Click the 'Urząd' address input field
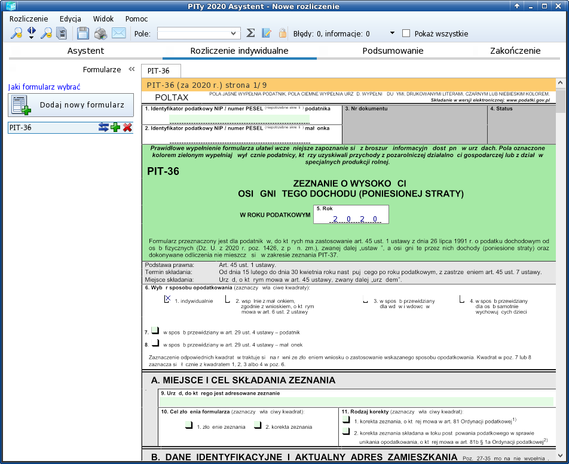 (x=357, y=402)
